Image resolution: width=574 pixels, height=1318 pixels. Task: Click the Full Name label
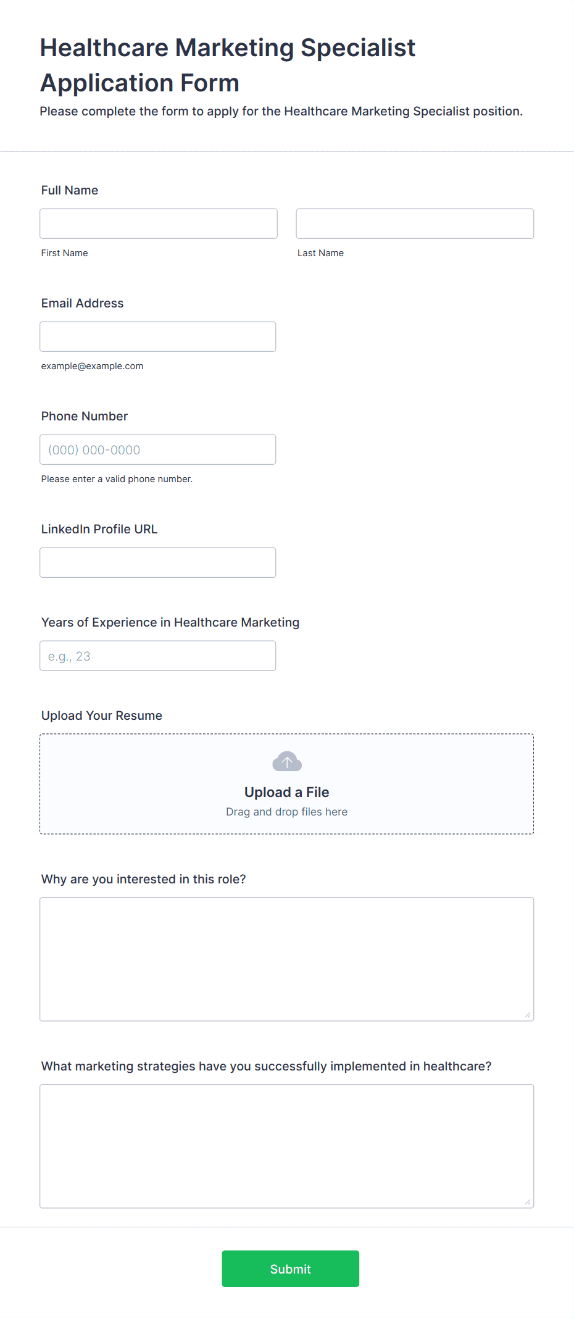coord(70,190)
